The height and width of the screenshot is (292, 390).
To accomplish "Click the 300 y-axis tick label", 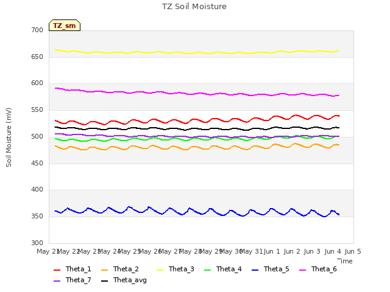I will pos(37,243).
